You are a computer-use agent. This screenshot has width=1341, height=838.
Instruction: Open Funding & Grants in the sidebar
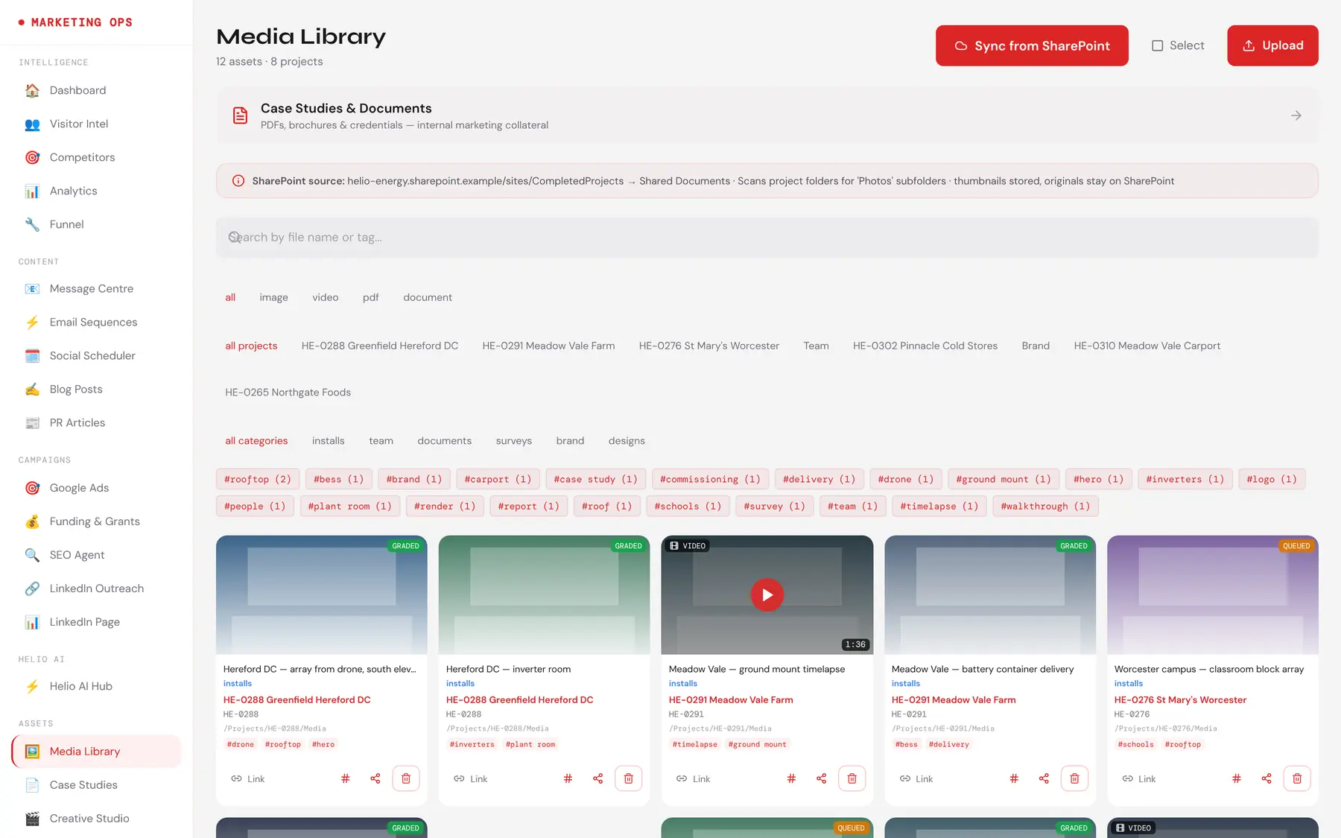tap(97, 521)
